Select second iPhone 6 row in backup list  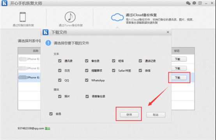[29, 68]
